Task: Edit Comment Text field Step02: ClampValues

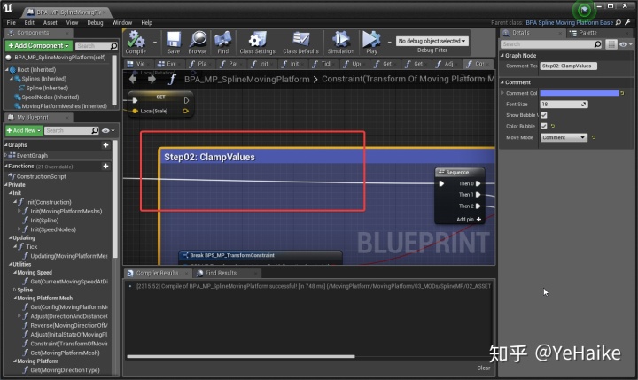Action: [568, 66]
